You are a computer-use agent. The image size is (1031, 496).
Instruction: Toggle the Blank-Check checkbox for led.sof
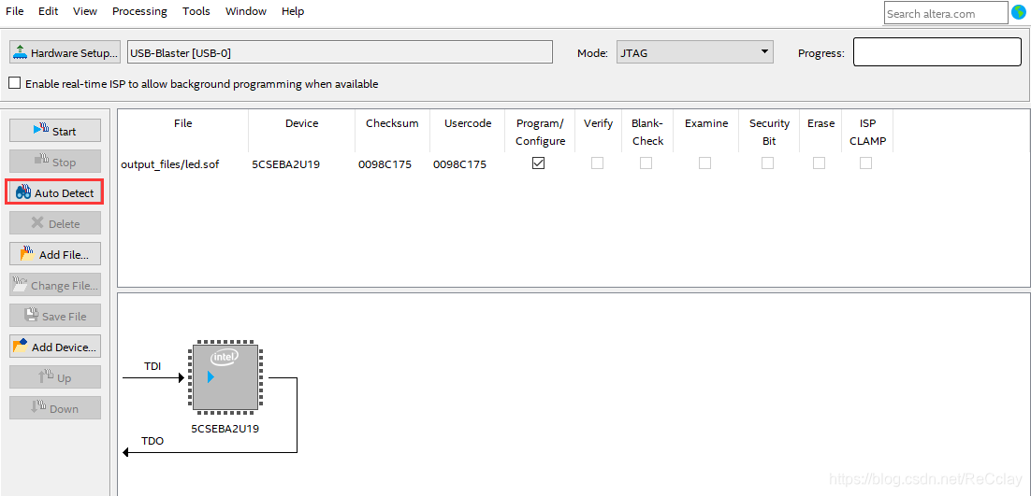click(x=646, y=163)
